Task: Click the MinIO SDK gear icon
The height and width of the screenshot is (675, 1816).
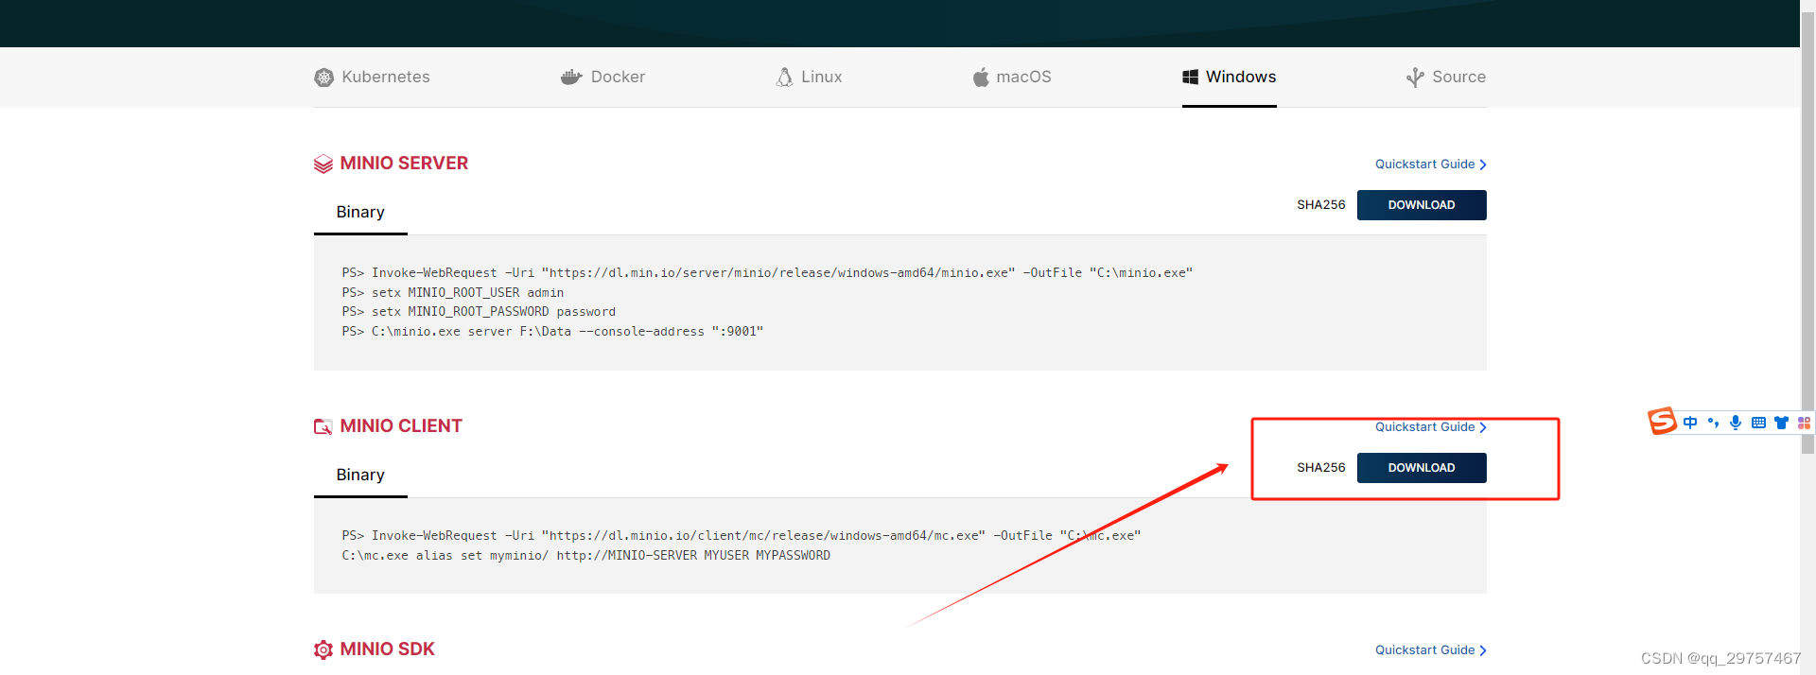Action: tap(323, 649)
